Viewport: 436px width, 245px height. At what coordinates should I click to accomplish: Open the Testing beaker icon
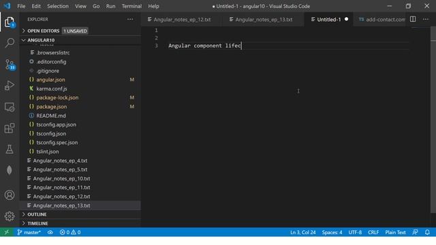click(x=10, y=150)
